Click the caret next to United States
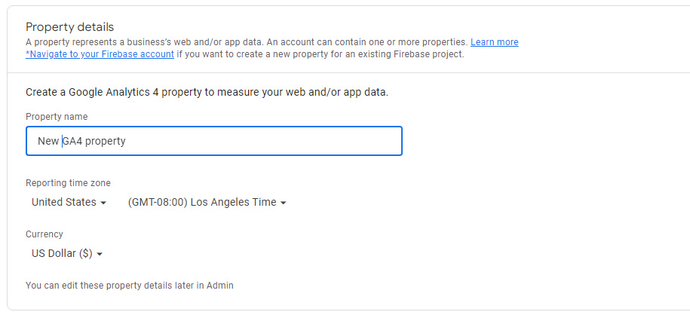 point(103,203)
